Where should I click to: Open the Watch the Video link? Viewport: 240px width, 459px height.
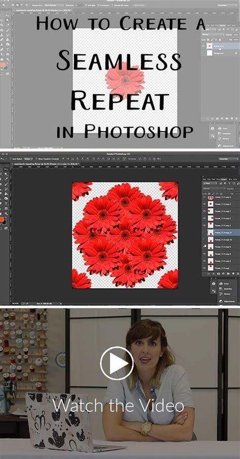coord(118,406)
